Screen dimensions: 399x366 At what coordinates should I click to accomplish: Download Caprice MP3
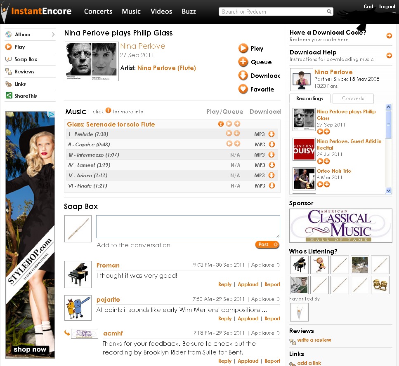(272, 144)
